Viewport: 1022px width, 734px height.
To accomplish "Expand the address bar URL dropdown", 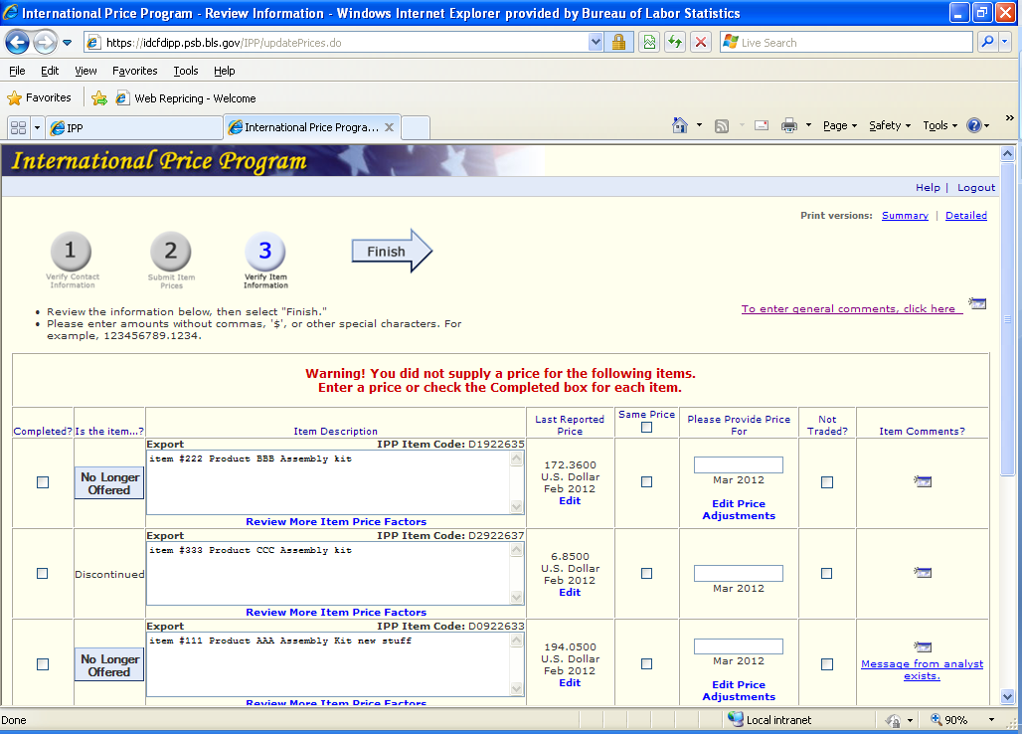I will pos(596,43).
